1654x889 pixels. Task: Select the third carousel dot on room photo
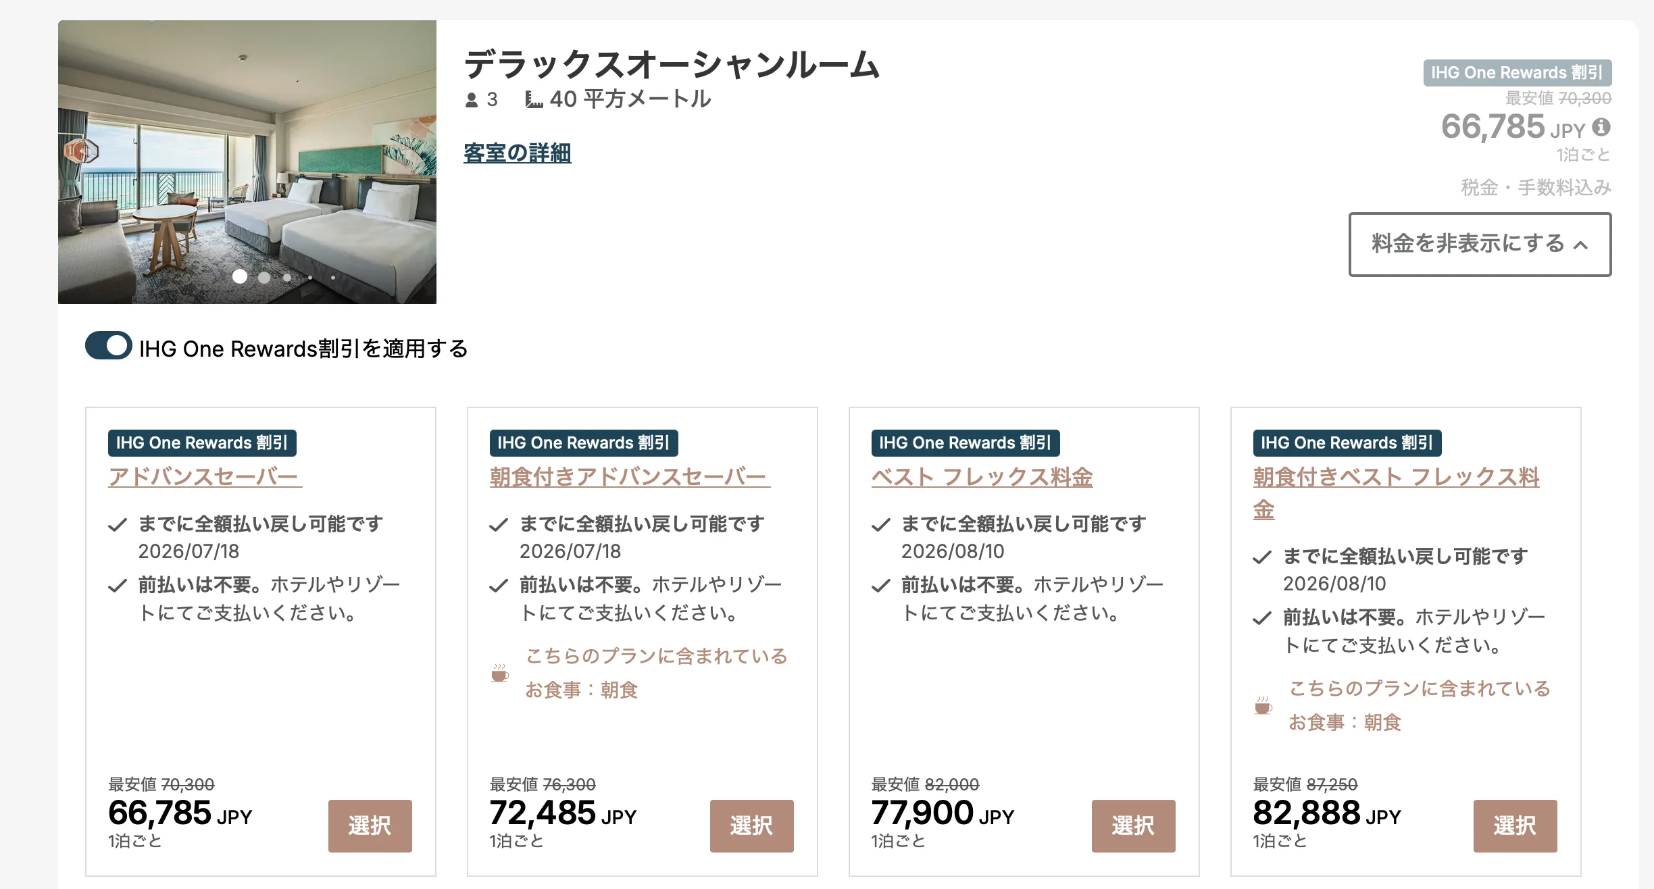[x=287, y=277]
